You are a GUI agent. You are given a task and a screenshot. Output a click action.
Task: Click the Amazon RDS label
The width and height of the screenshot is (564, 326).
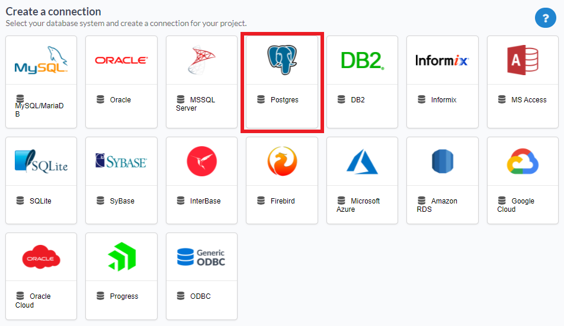pos(437,205)
